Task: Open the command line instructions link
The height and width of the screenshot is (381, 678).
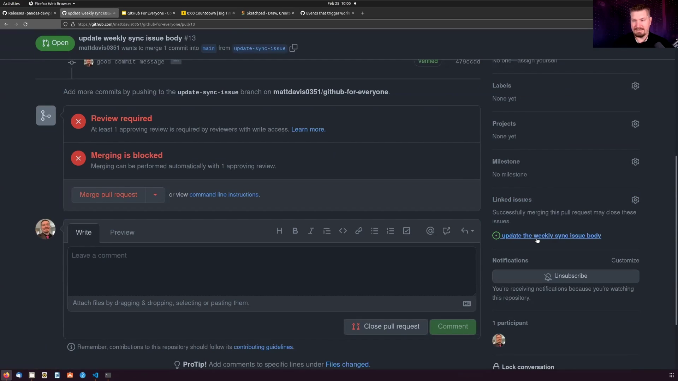Action: point(224,195)
